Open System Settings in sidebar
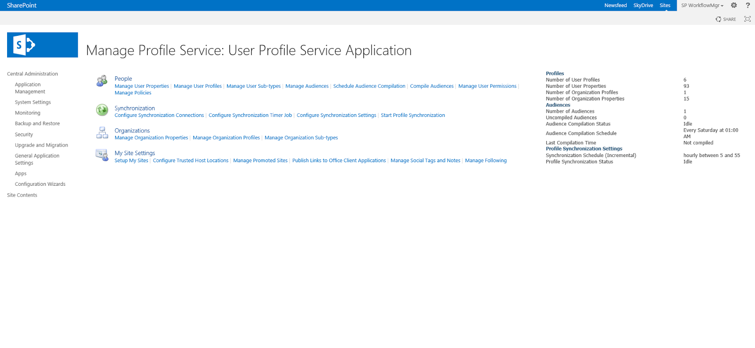Viewport: 755px width, 348px height. 33,102
